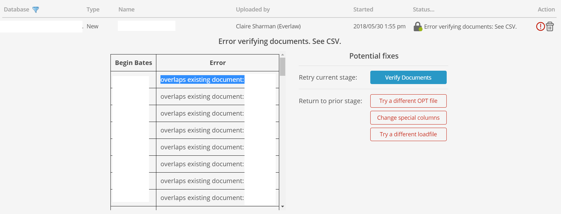Click the Status... column header
This screenshot has width=561, height=214.
pyautogui.click(x=423, y=10)
